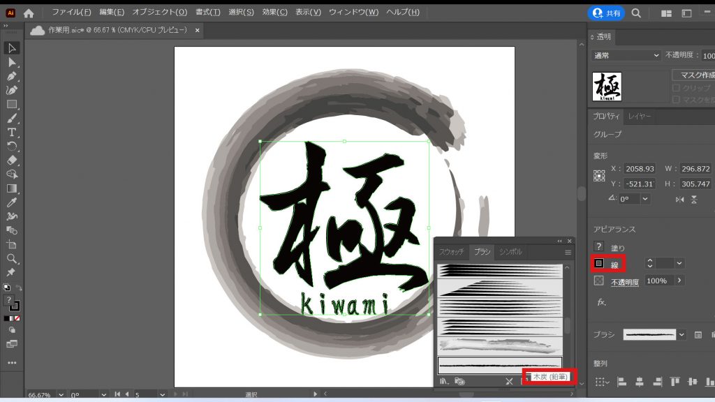
Task: Select the Eraser tool
Action: tap(12, 161)
